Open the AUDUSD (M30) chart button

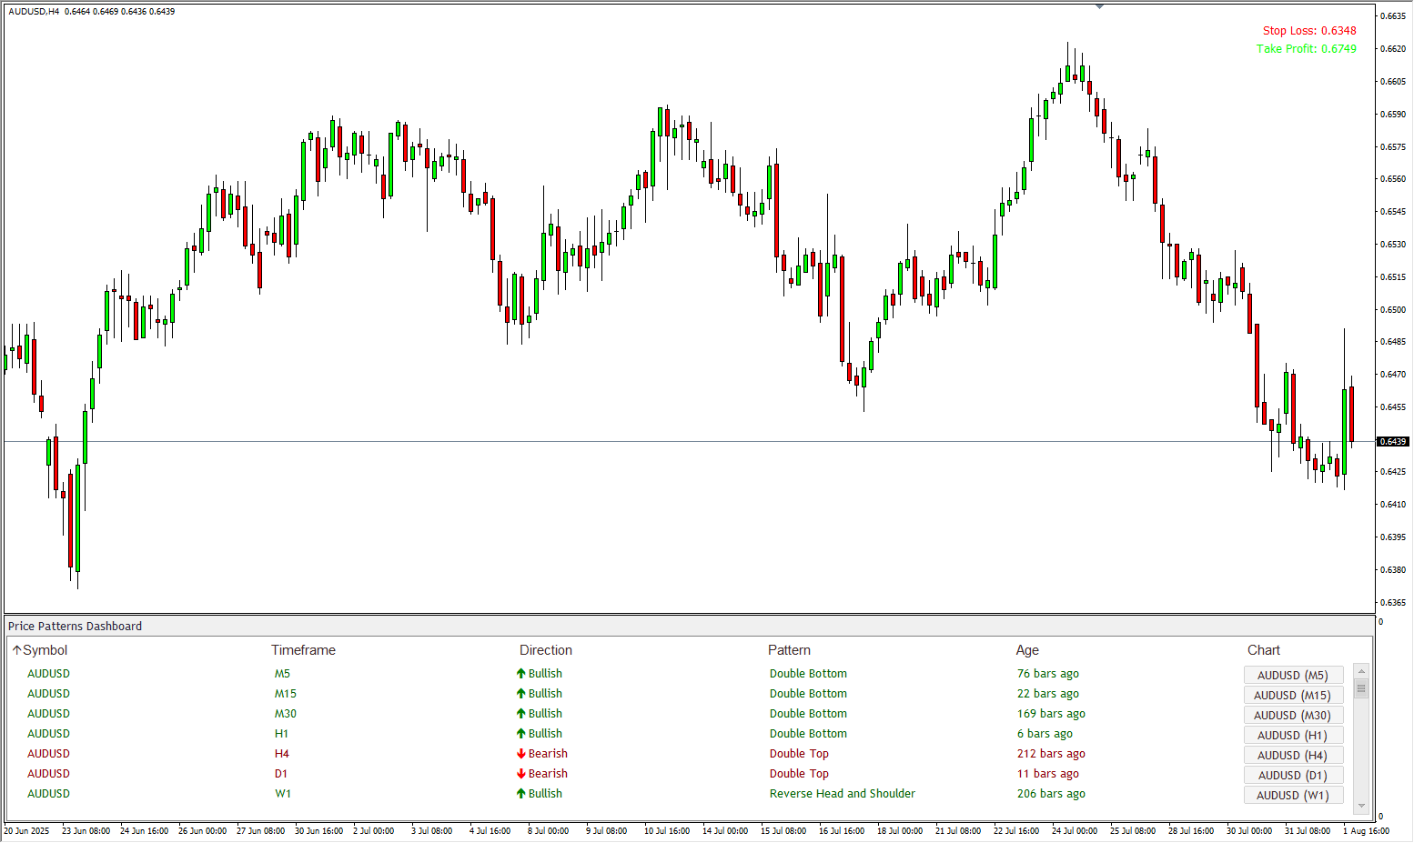tap(1292, 715)
